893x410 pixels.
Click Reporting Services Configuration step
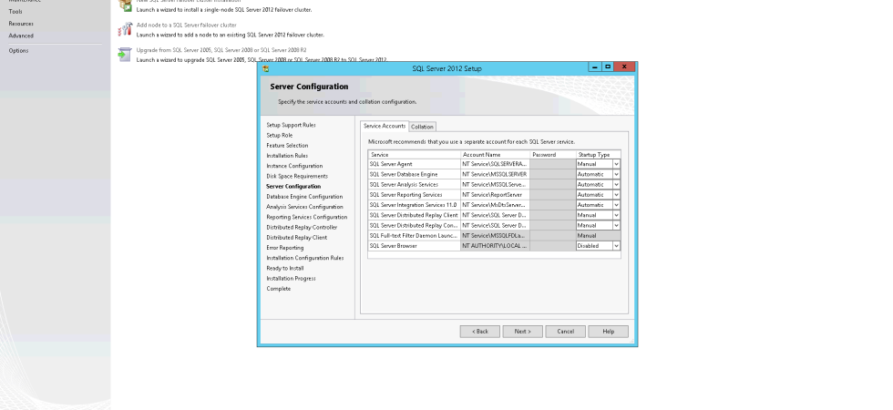click(x=306, y=217)
